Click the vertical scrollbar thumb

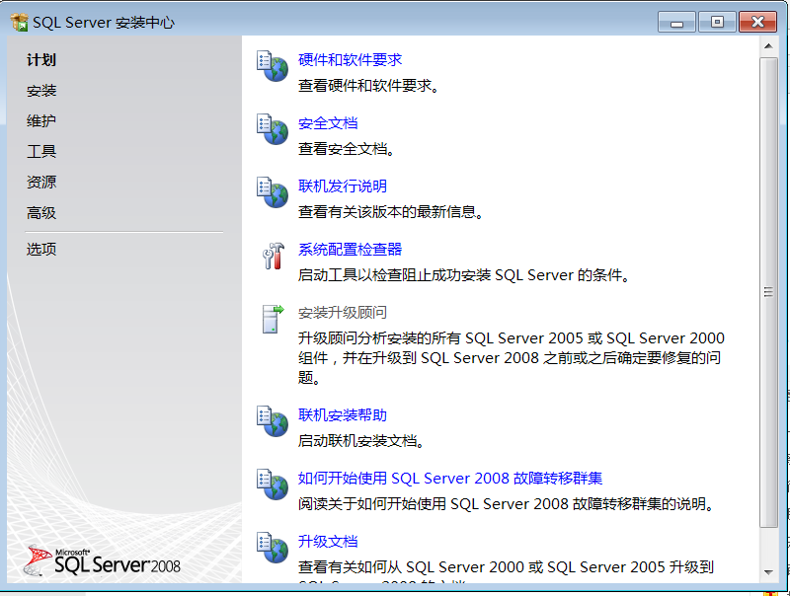(768, 292)
